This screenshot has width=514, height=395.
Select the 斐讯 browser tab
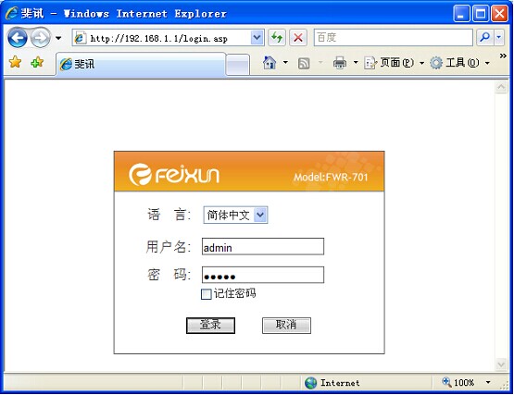(x=141, y=64)
